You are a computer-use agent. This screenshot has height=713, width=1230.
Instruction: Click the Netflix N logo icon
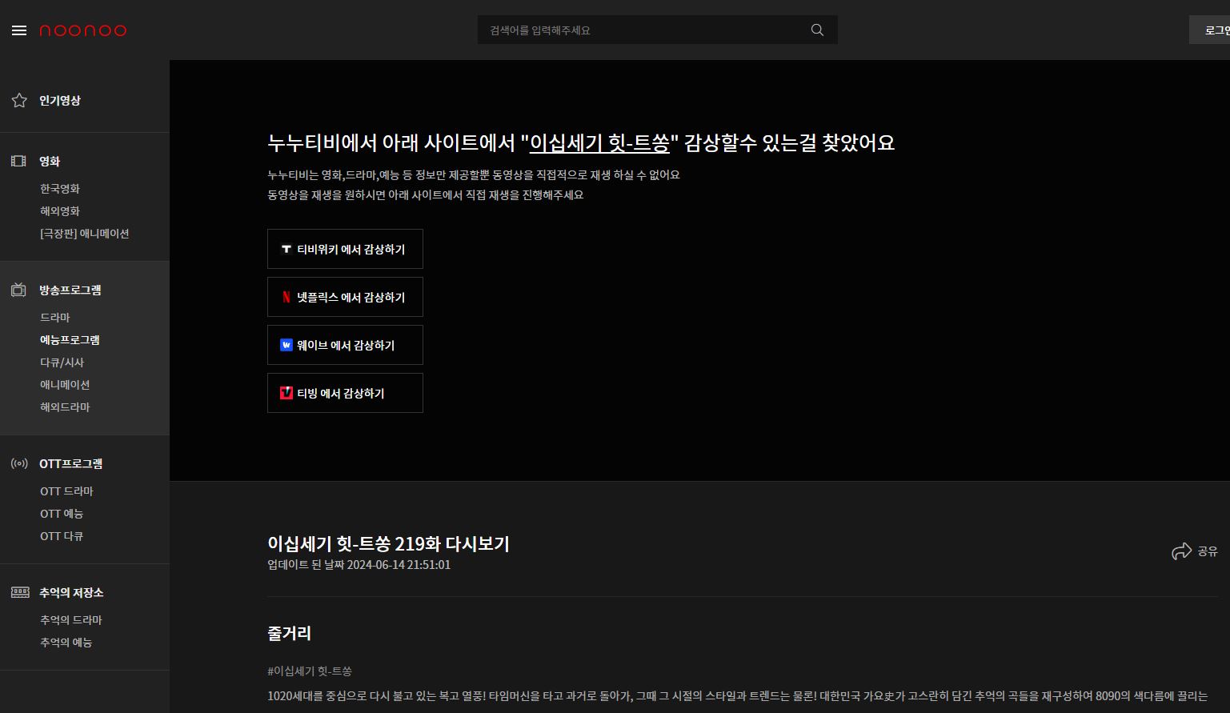pyautogui.click(x=286, y=297)
